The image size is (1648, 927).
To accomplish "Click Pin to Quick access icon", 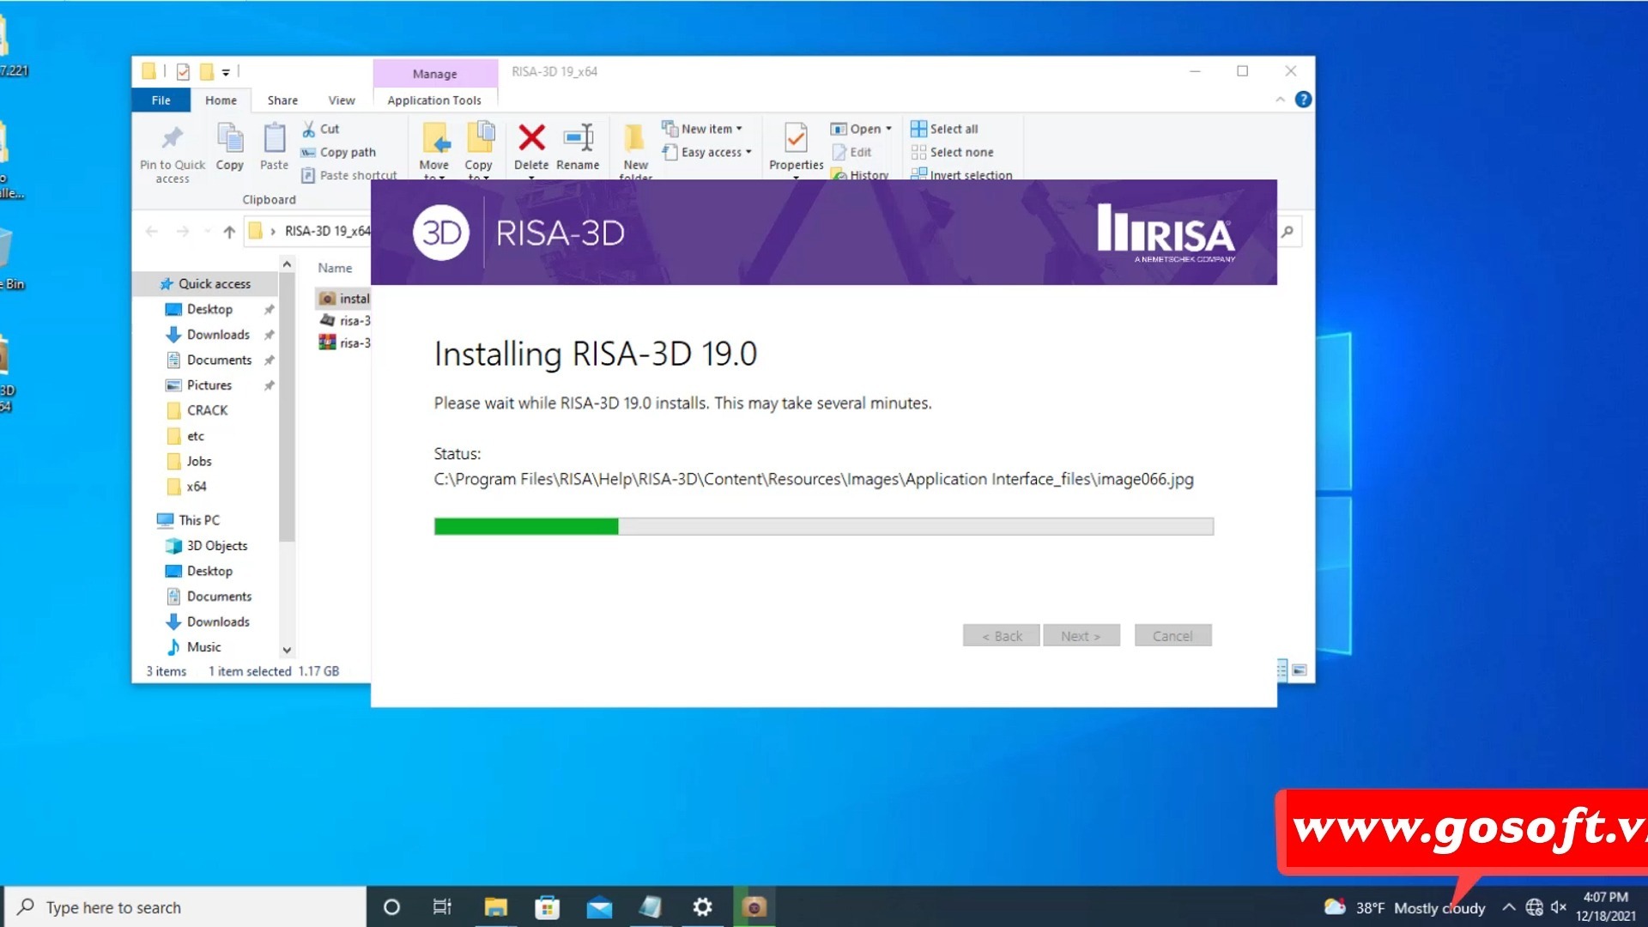I will [x=173, y=137].
